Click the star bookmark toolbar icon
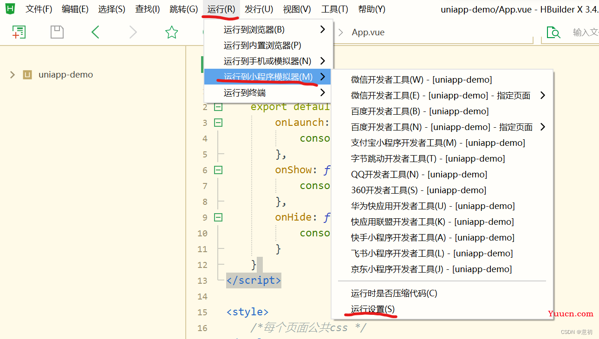Screen dimensions: 599x339 pyautogui.click(x=172, y=32)
